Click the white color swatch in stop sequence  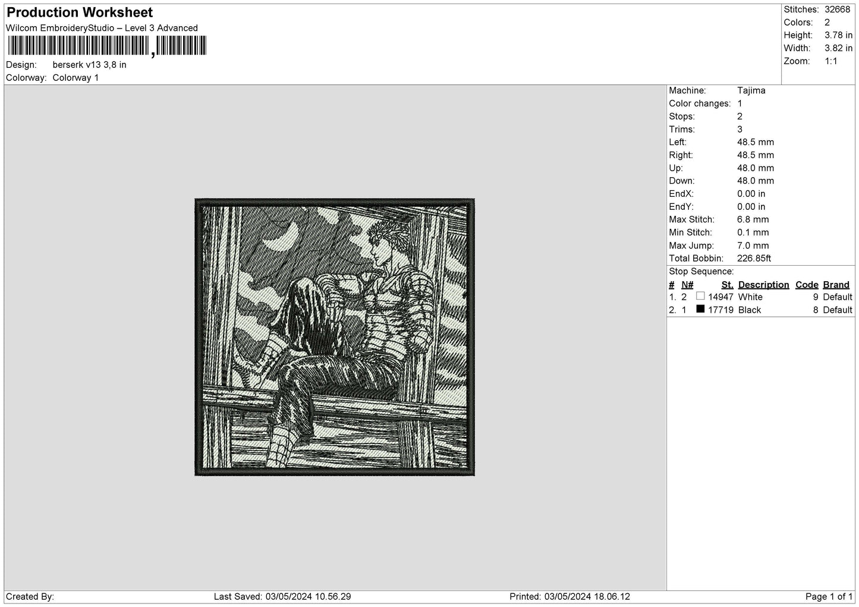[x=700, y=296]
